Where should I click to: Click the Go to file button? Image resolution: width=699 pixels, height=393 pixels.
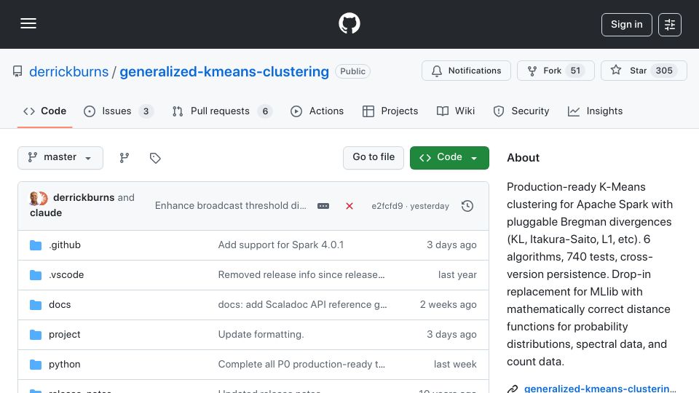(x=374, y=158)
